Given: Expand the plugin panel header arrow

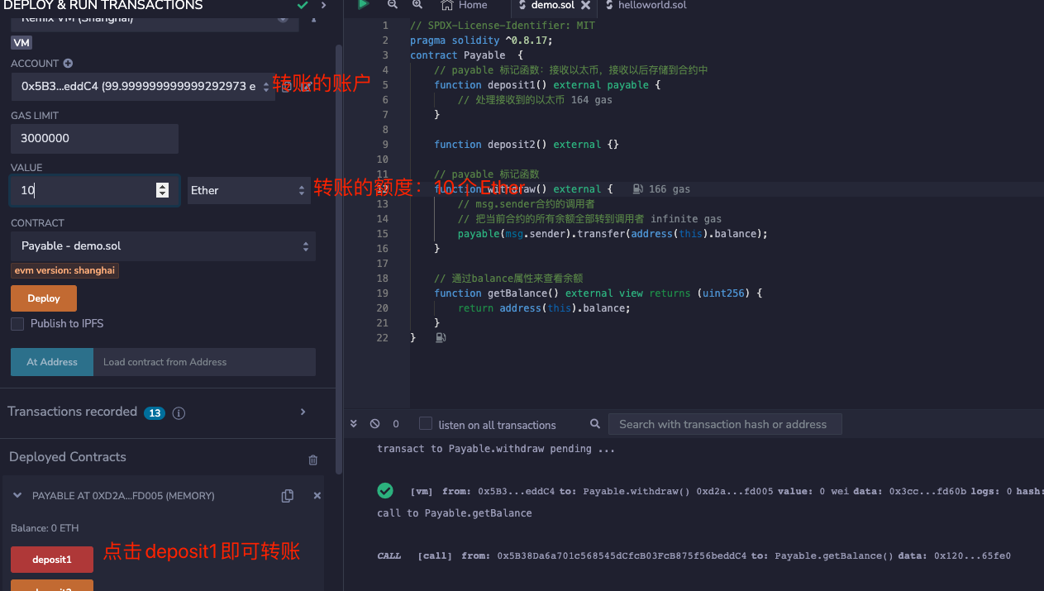Looking at the screenshot, I should 323,5.
